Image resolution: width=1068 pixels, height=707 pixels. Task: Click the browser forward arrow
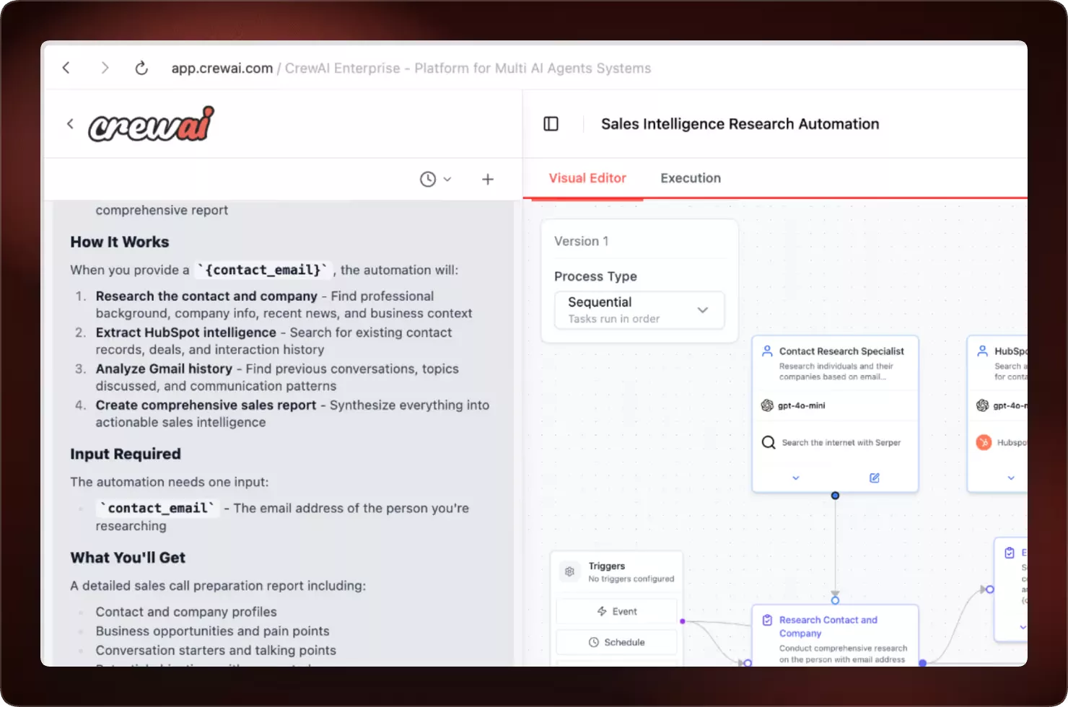tap(105, 68)
